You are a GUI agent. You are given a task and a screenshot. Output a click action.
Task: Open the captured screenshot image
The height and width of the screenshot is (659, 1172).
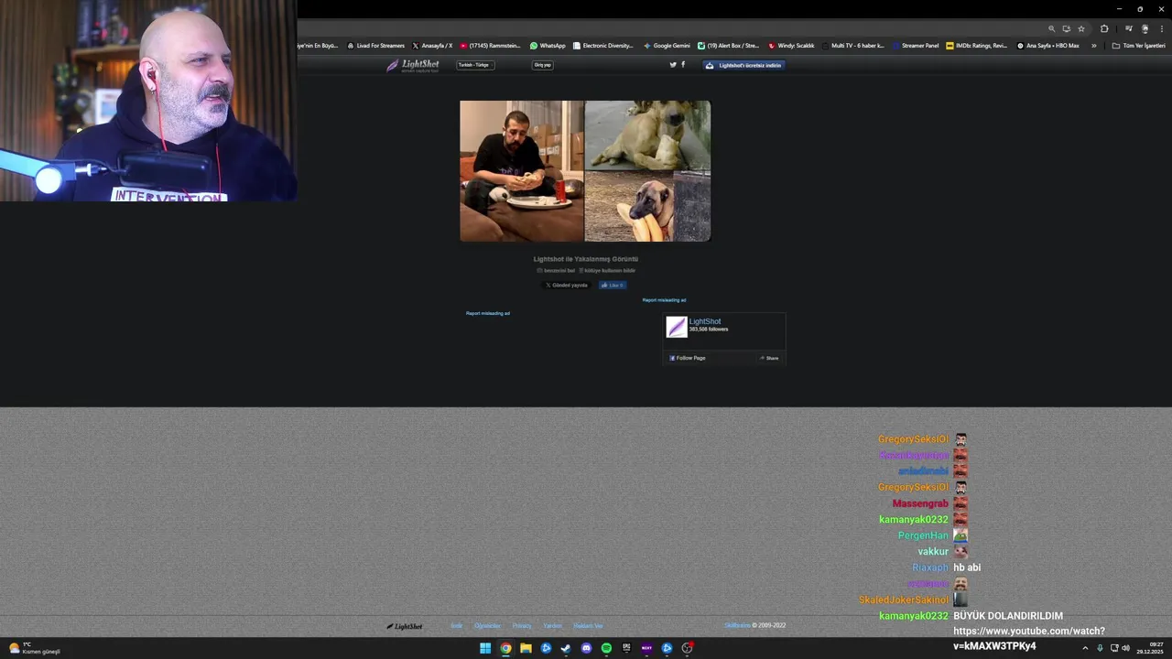[x=585, y=171]
